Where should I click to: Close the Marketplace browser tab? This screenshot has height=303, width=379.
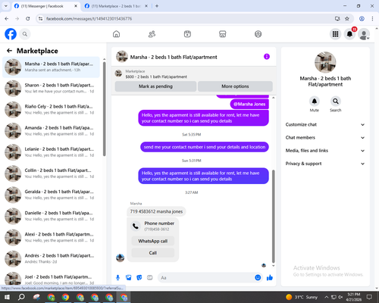(146, 6)
